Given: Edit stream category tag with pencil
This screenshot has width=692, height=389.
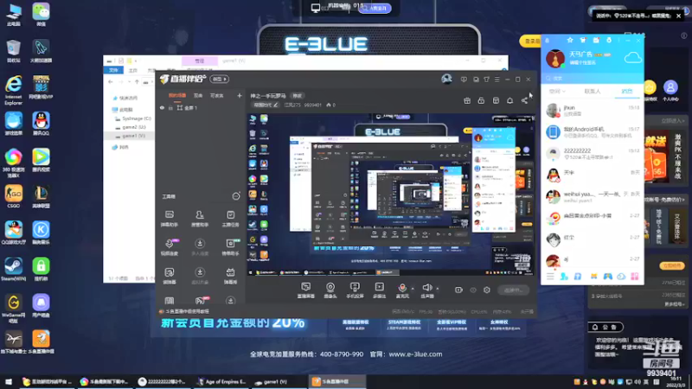Looking at the screenshot, I should tap(275, 105).
